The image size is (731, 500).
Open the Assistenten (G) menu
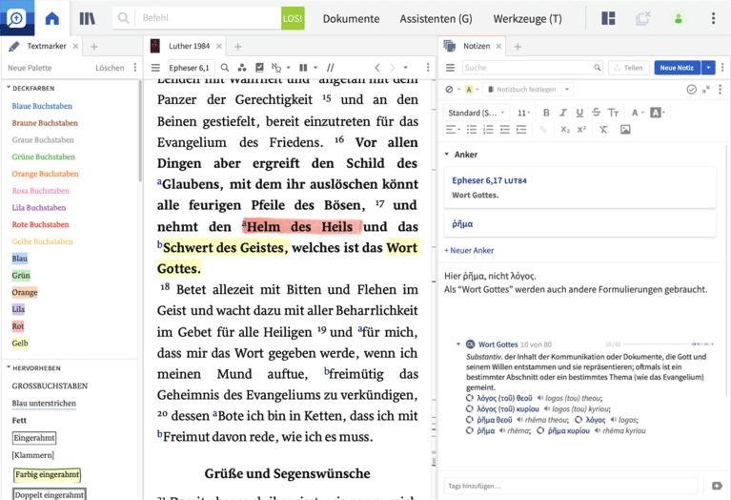pos(436,19)
